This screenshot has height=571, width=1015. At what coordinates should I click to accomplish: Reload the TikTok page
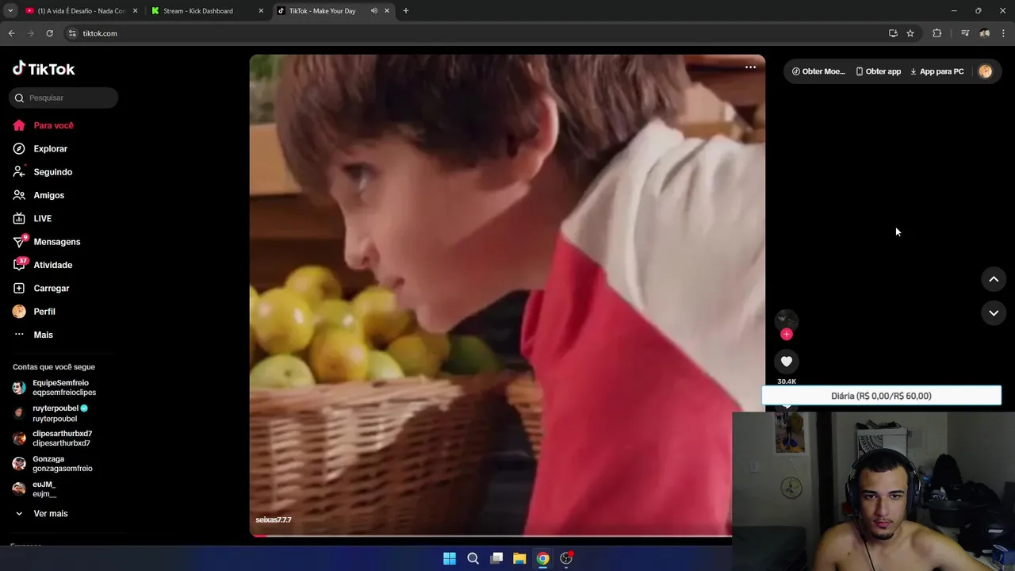[x=49, y=33]
